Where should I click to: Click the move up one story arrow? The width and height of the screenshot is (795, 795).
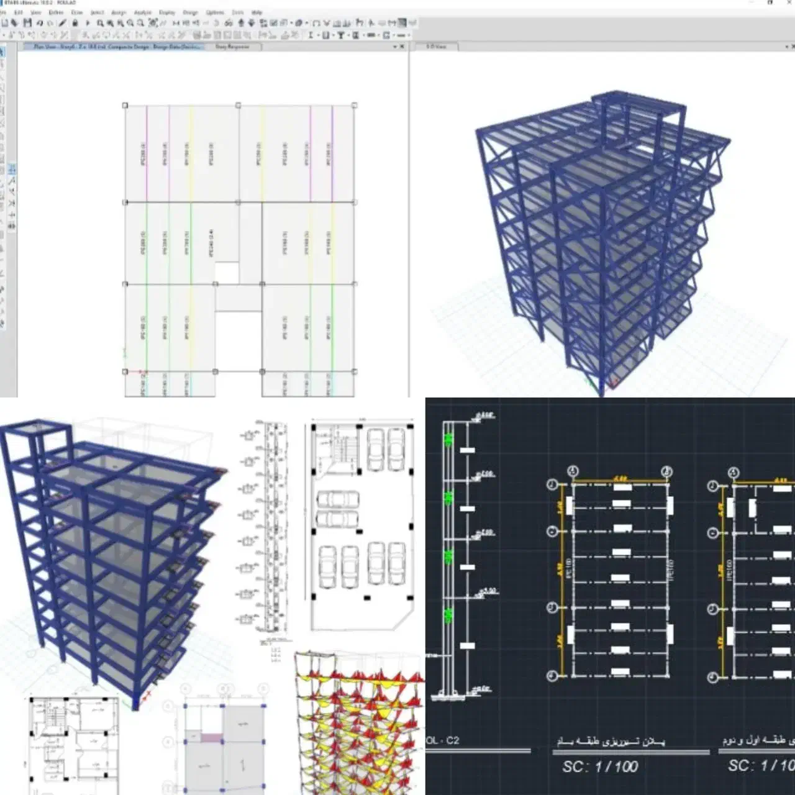[x=241, y=23]
